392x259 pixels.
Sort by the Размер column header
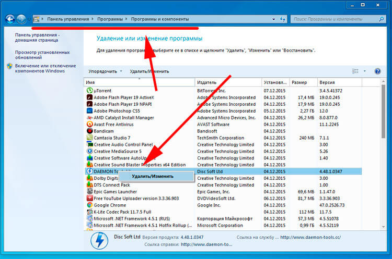(x=303, y=82)
